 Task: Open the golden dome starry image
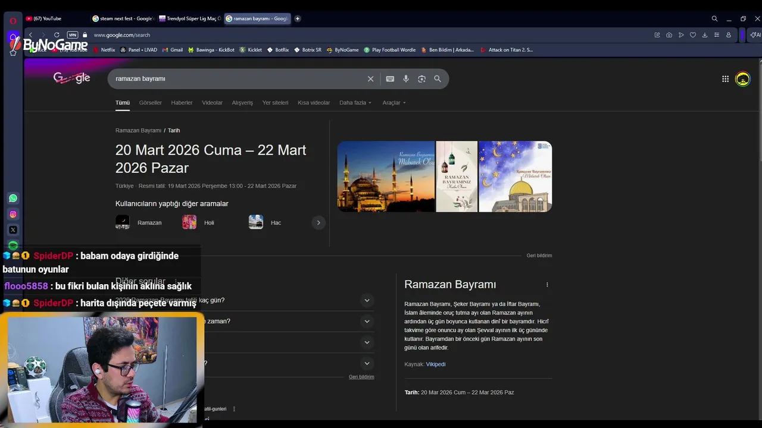pyautogui.click(x=516, y=177)
